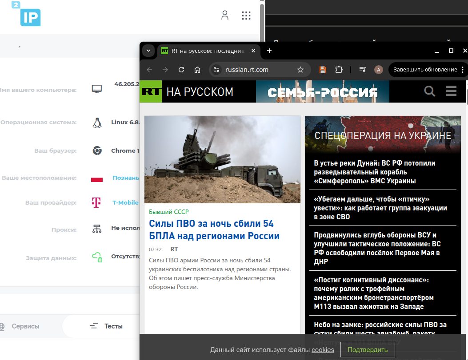Open the Бывший СССР category link
This screenshot has width=468, height=360.
(x=168, y=212)
